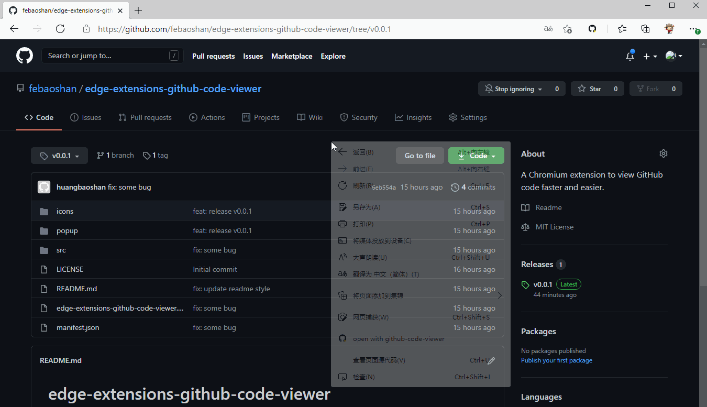Switch to the Security tab
Image resolution: width=707 pixels, height=407 pixels.
point(359,117)
